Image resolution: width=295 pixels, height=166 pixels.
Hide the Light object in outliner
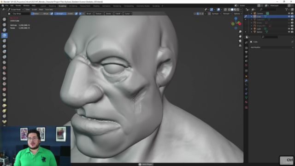289,29
